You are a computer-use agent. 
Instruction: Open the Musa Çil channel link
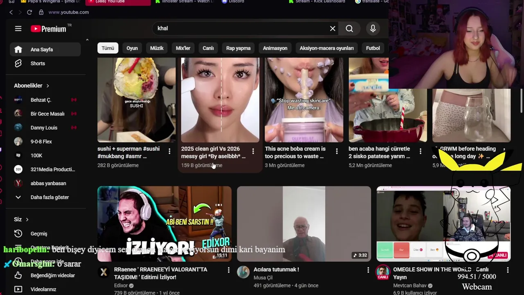(x=263, y=277)
